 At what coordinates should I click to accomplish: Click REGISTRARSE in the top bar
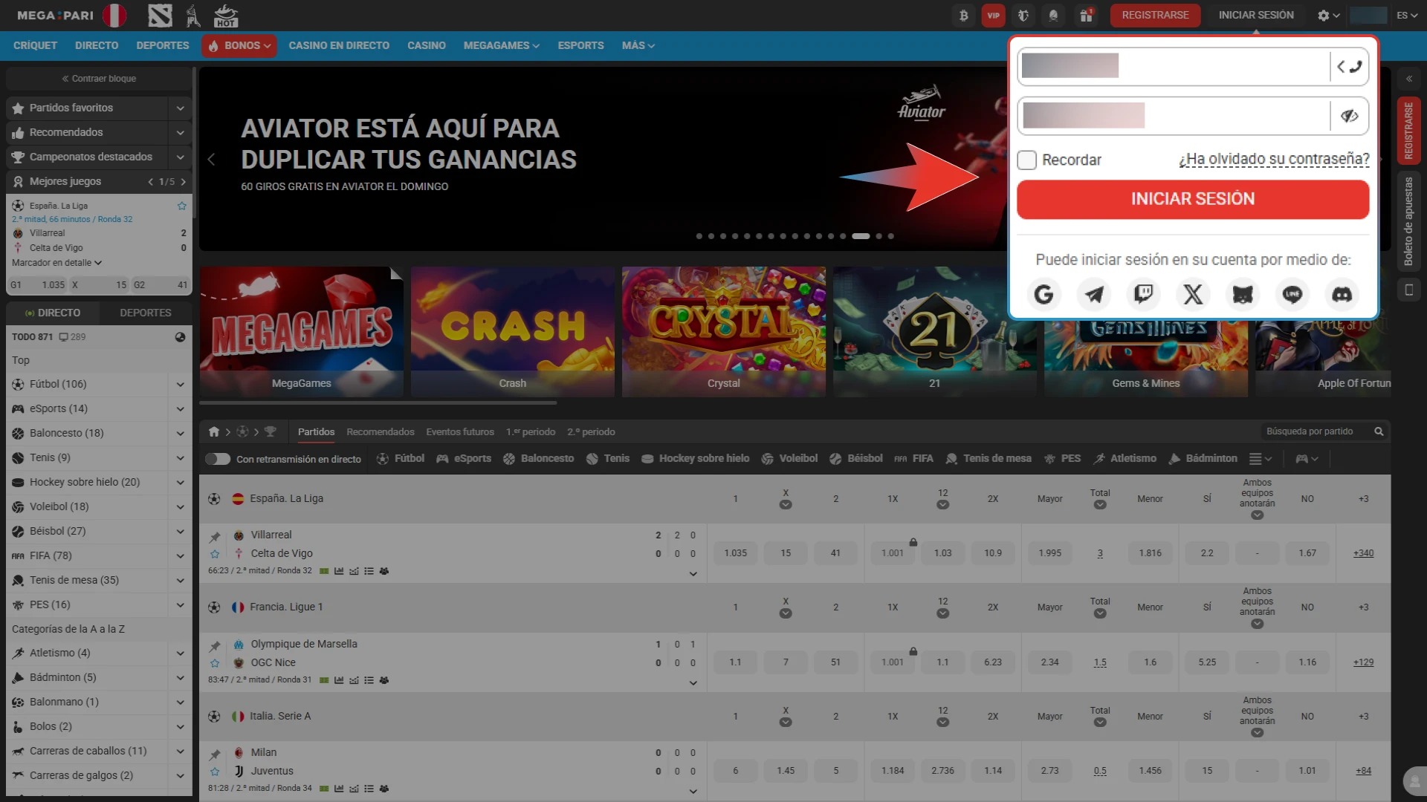tap(1155, 15)
